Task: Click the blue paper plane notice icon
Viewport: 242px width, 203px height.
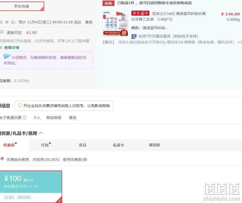Action: point(7,56)
